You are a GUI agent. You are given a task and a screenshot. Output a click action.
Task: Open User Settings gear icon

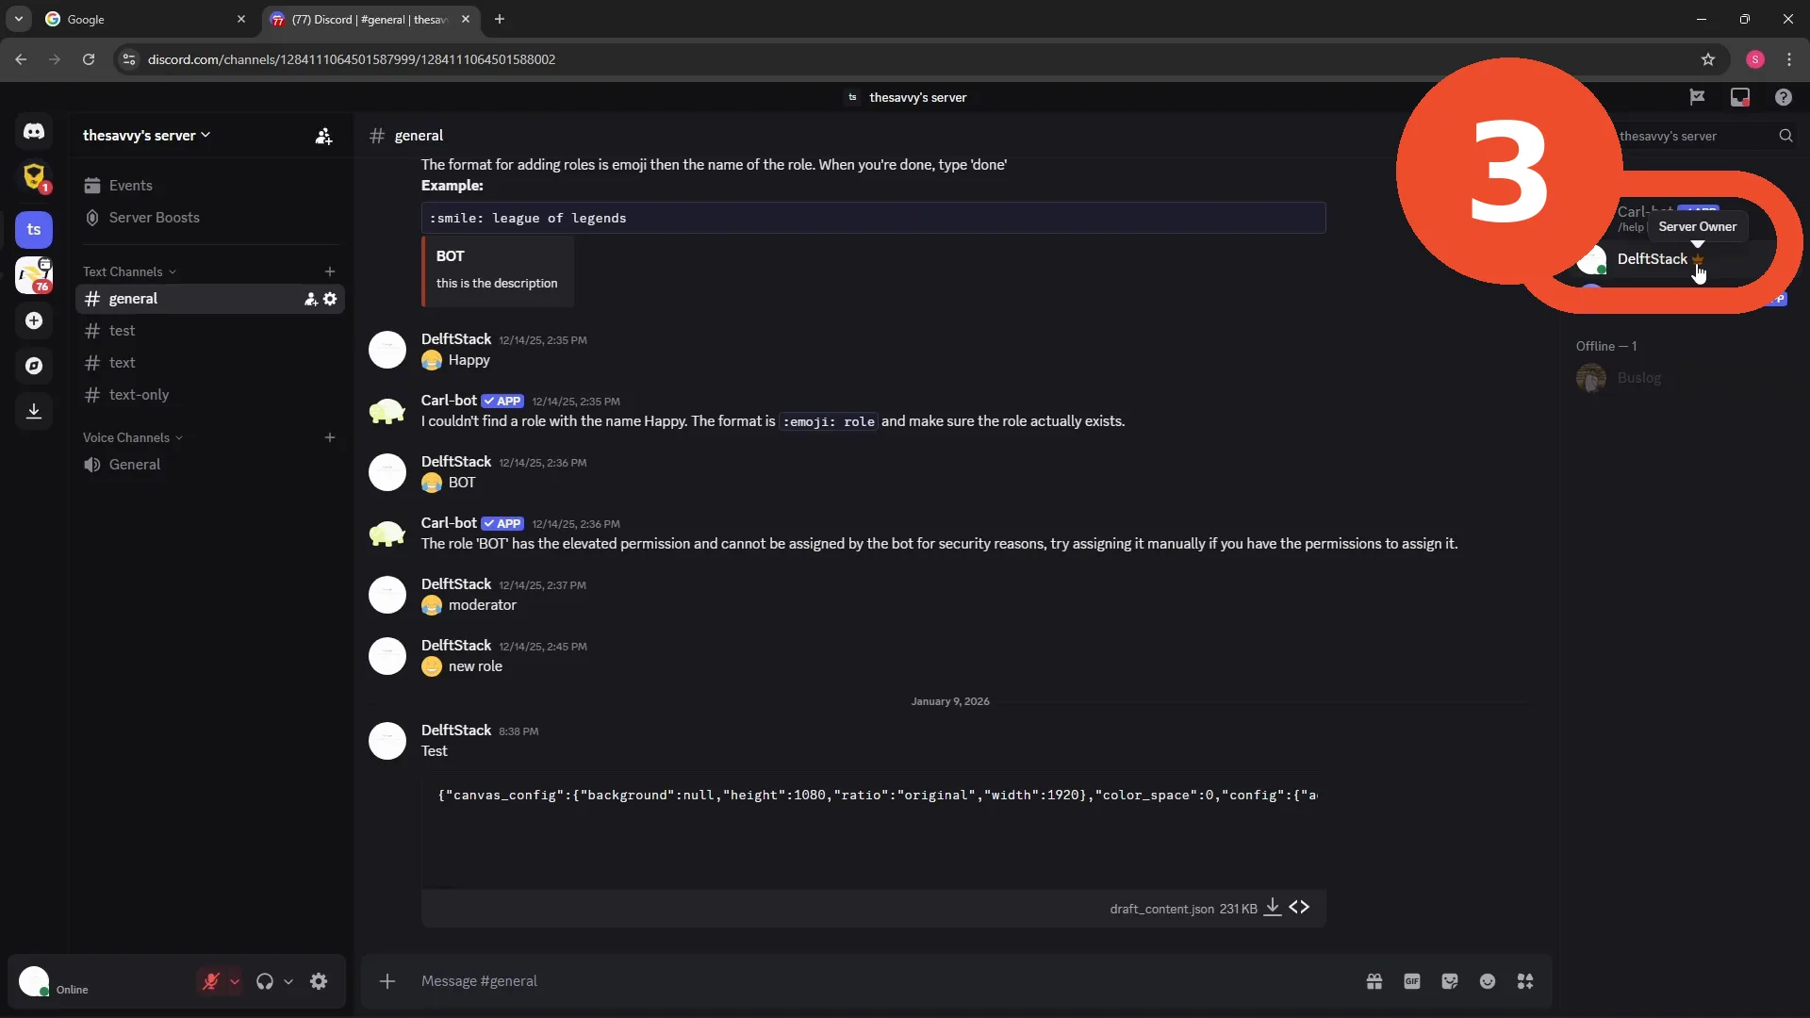click(x=319, y=981)
